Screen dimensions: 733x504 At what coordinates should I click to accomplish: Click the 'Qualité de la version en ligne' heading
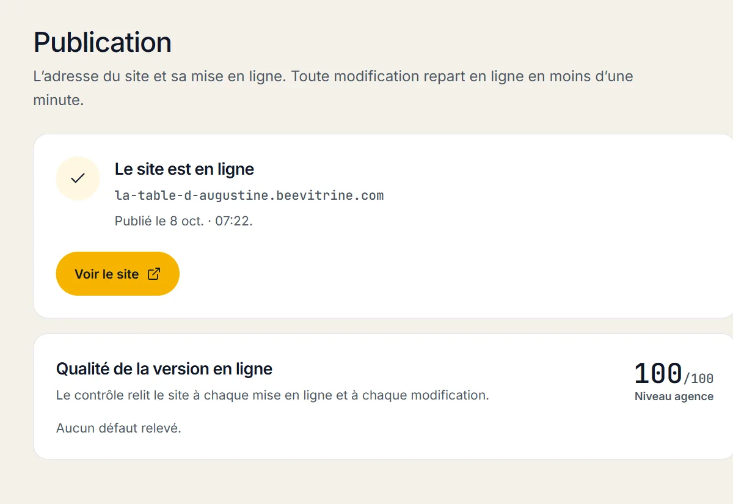164,369
